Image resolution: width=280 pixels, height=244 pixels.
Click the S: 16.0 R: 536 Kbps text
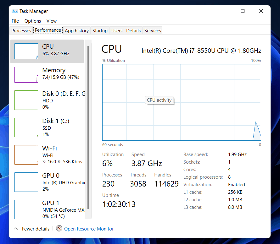click(62, 162)
